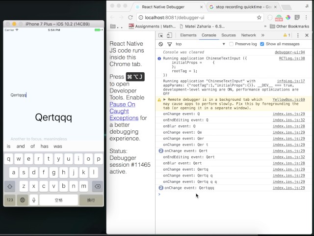Close the React Native Debugger tab
Image resolution: width=314 pixels, height=236 pixels.
201,7
